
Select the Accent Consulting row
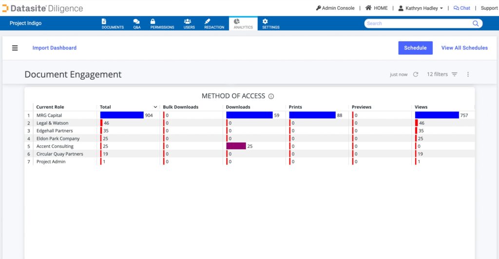[249, 146]
